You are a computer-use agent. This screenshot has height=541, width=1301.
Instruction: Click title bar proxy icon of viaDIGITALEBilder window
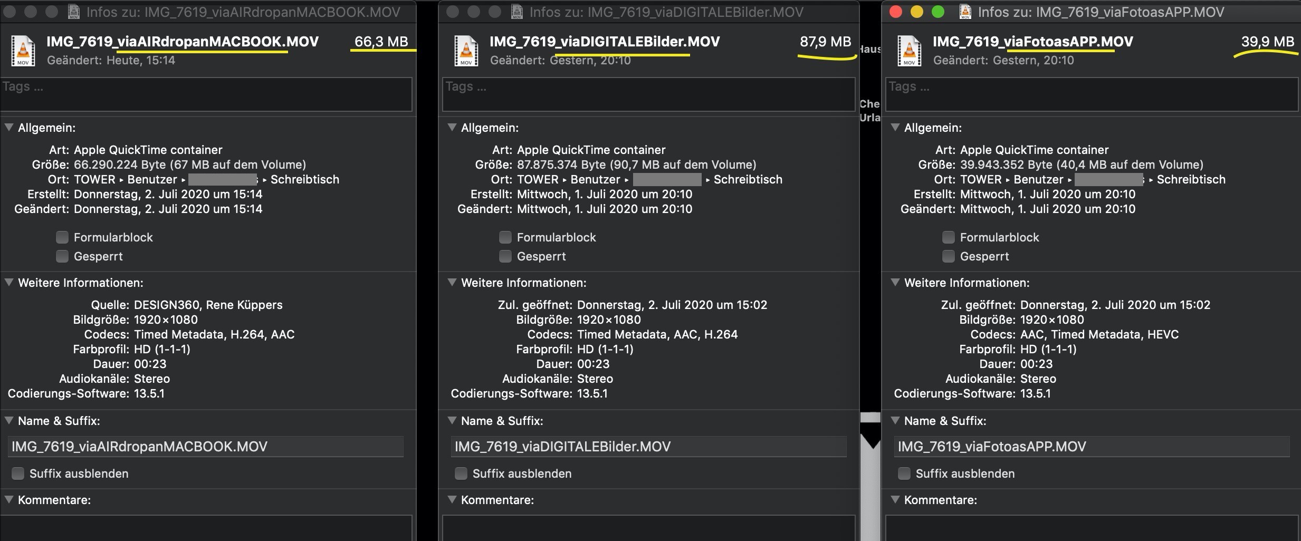pos(517,12)
